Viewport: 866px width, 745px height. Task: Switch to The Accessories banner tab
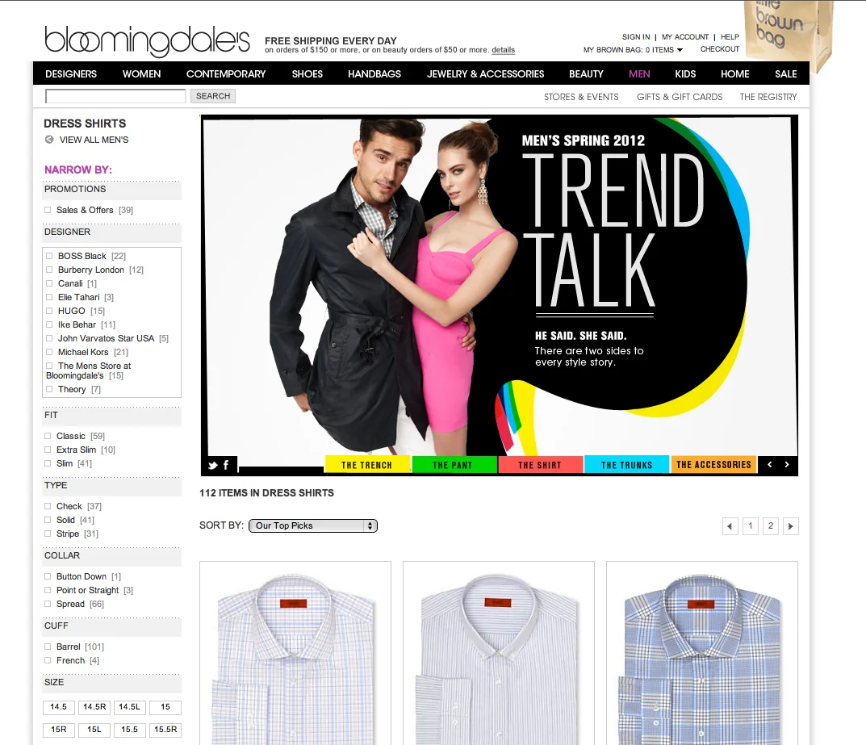pos(713,465)
